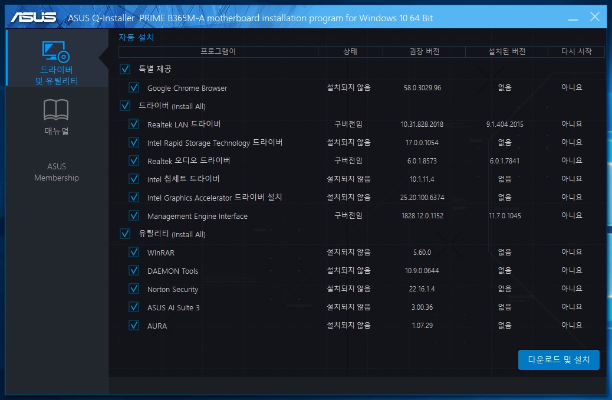
Task: Click version 58.0.3029.96 of Chrome
Action: coord(422,88)
